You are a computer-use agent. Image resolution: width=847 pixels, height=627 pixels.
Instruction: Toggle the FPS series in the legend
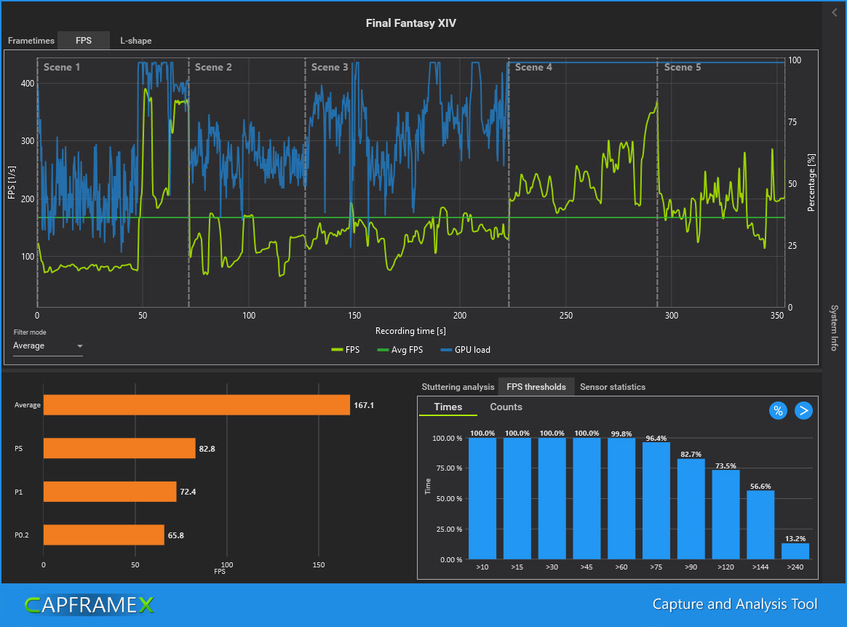346,350
